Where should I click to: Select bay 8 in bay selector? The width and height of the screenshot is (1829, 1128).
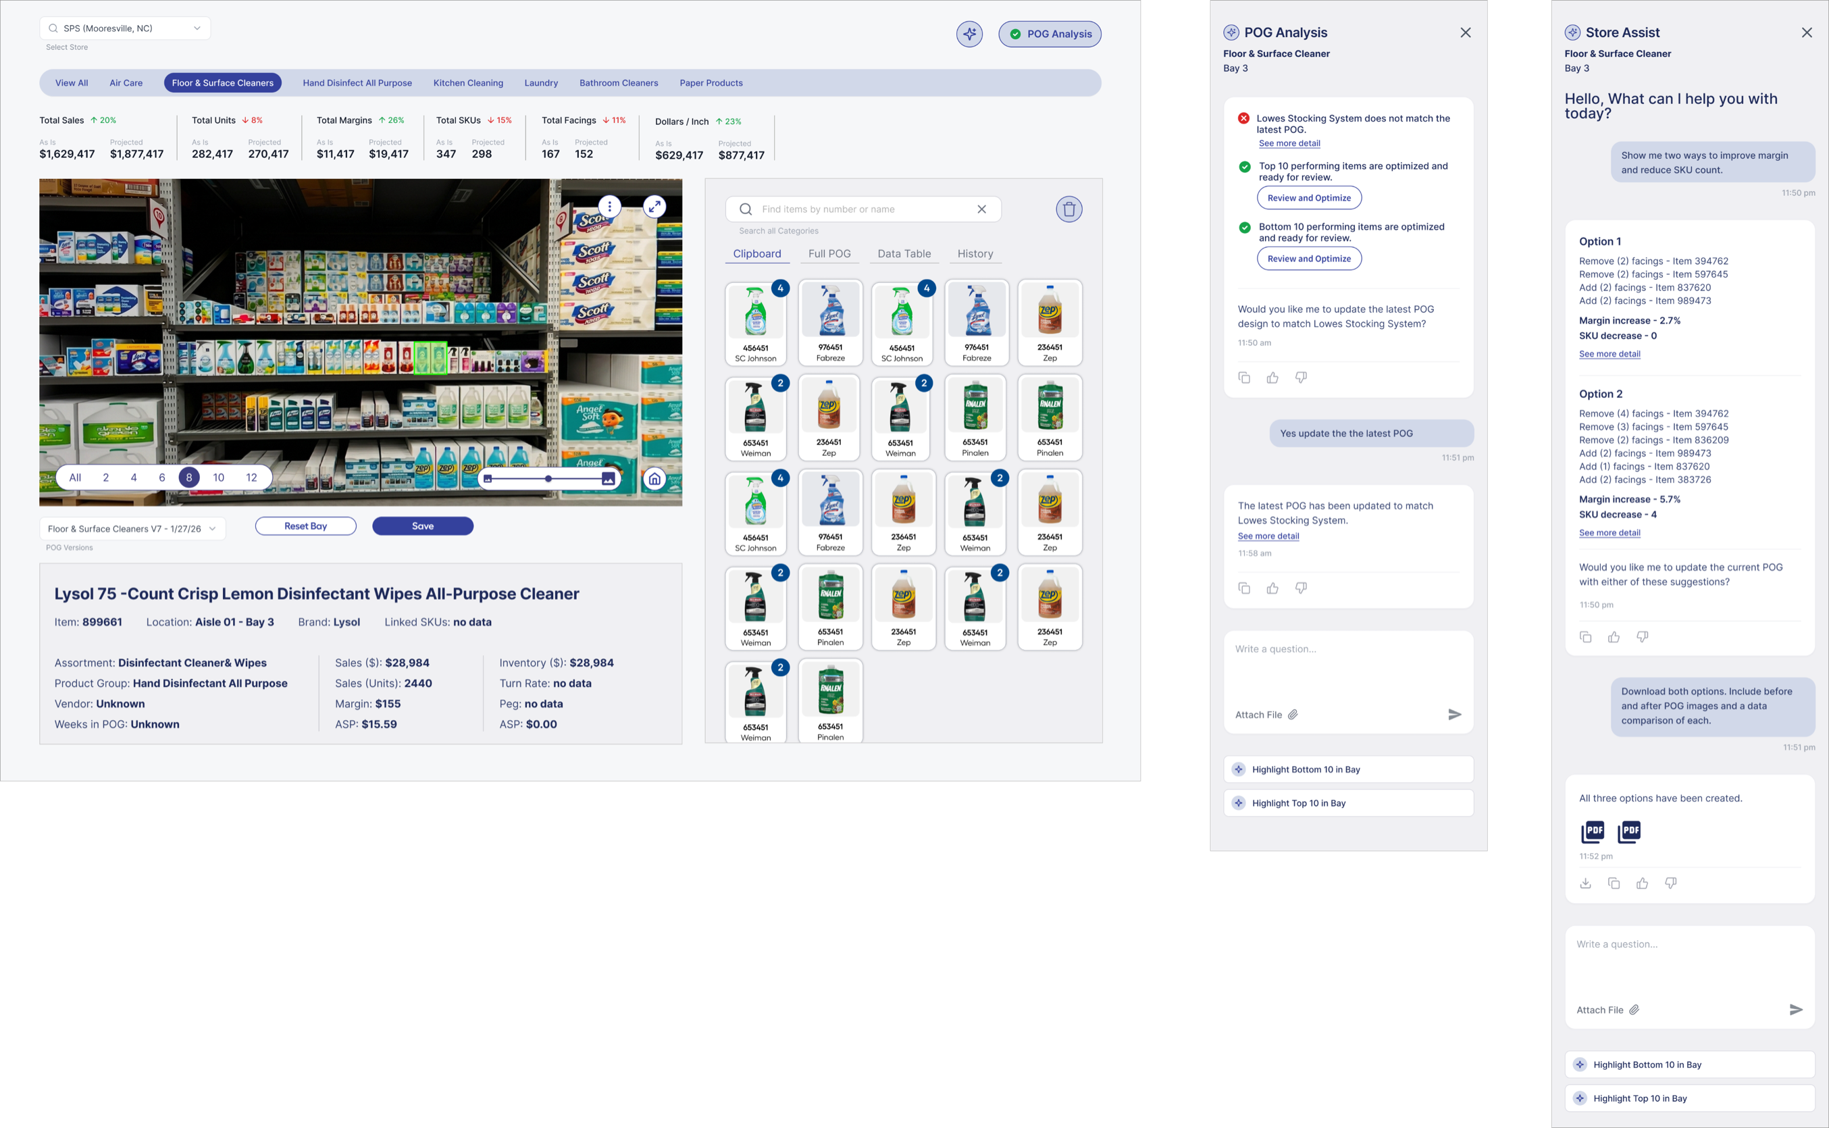click(190, 478)
